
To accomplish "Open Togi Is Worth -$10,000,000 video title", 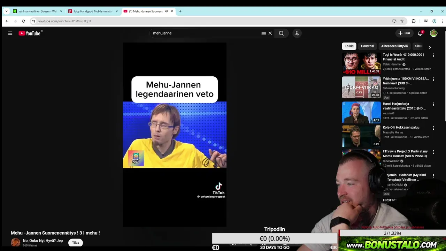I will pos(403,57).
